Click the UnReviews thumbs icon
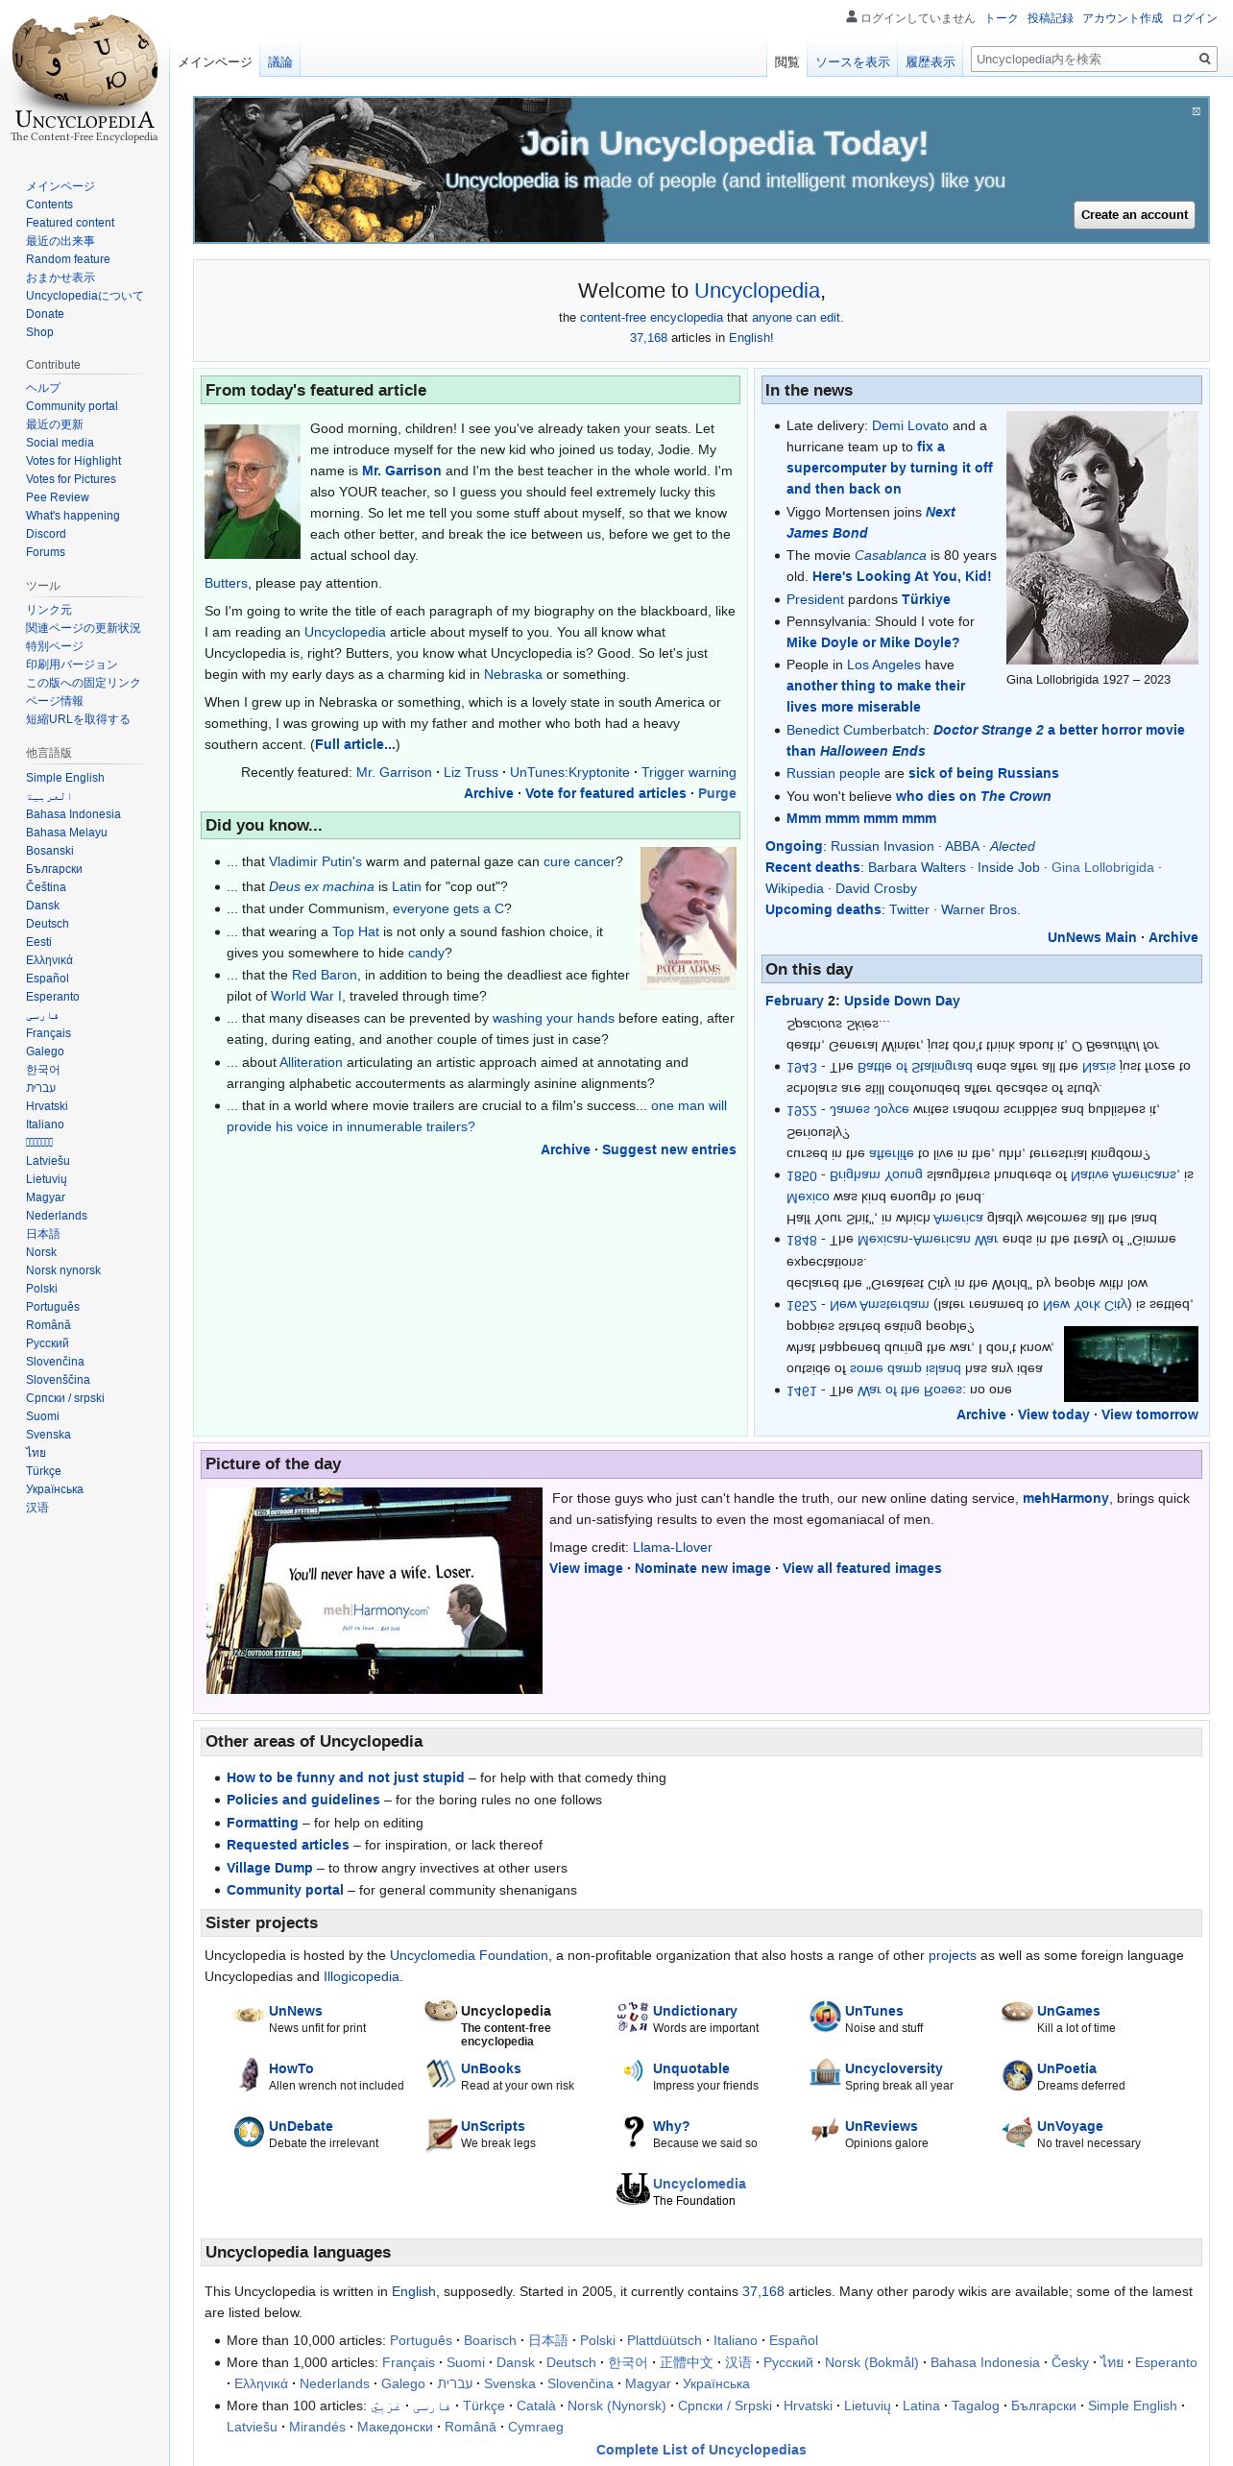The height and width of the screenshot is (2466, 1233). [825, 2130]
